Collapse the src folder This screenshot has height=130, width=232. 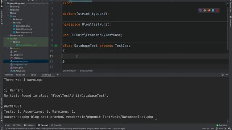pyautogui.click(x=8, y=16)
